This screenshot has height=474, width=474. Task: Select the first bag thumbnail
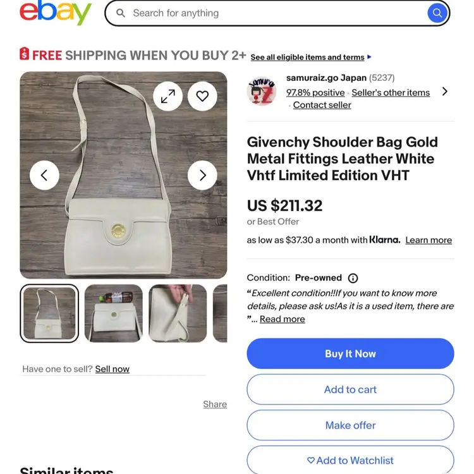[x=49, y=313]
